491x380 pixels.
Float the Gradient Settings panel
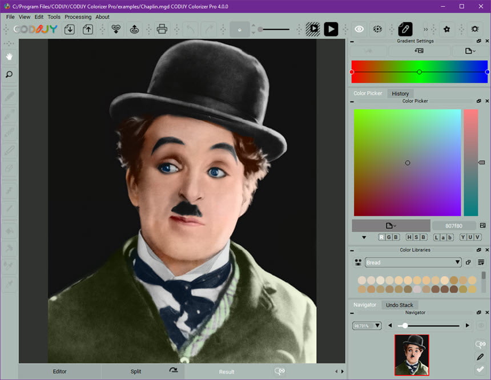(479, 41)
